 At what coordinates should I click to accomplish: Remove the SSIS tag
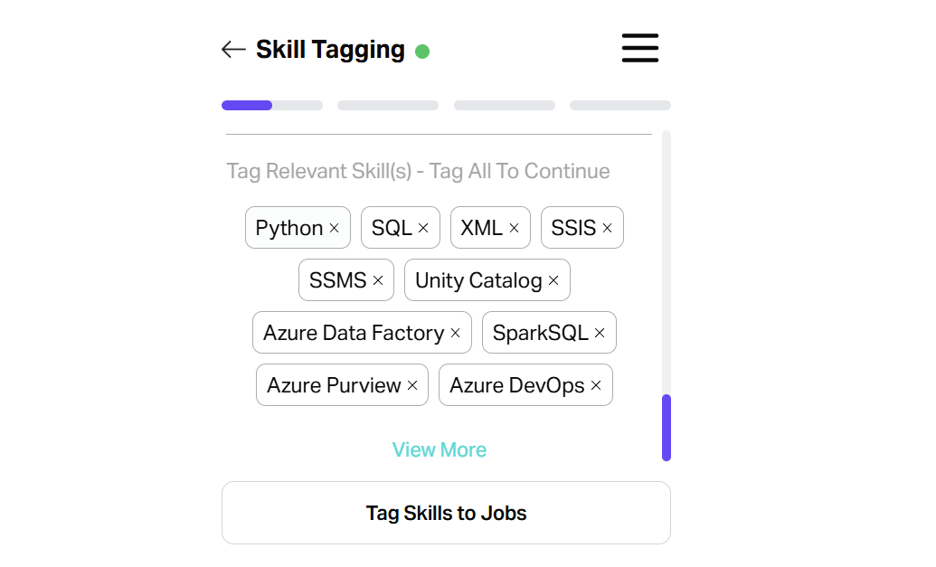click(607, 229)
